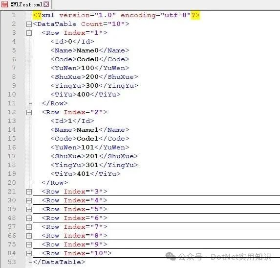Select the XMLTest.xml tab
The height and width of the screenshot is (268, 280).
click(x=26, y=4)
